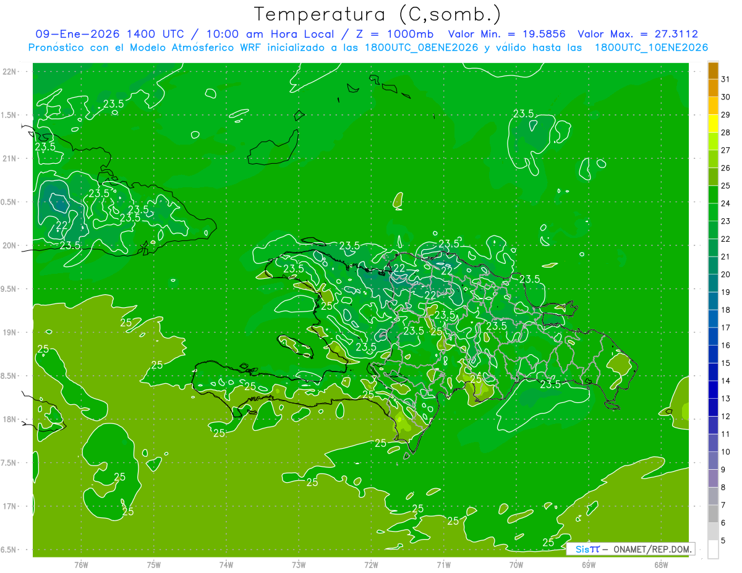Click the 22N latitude axis label

coord(9,71)
